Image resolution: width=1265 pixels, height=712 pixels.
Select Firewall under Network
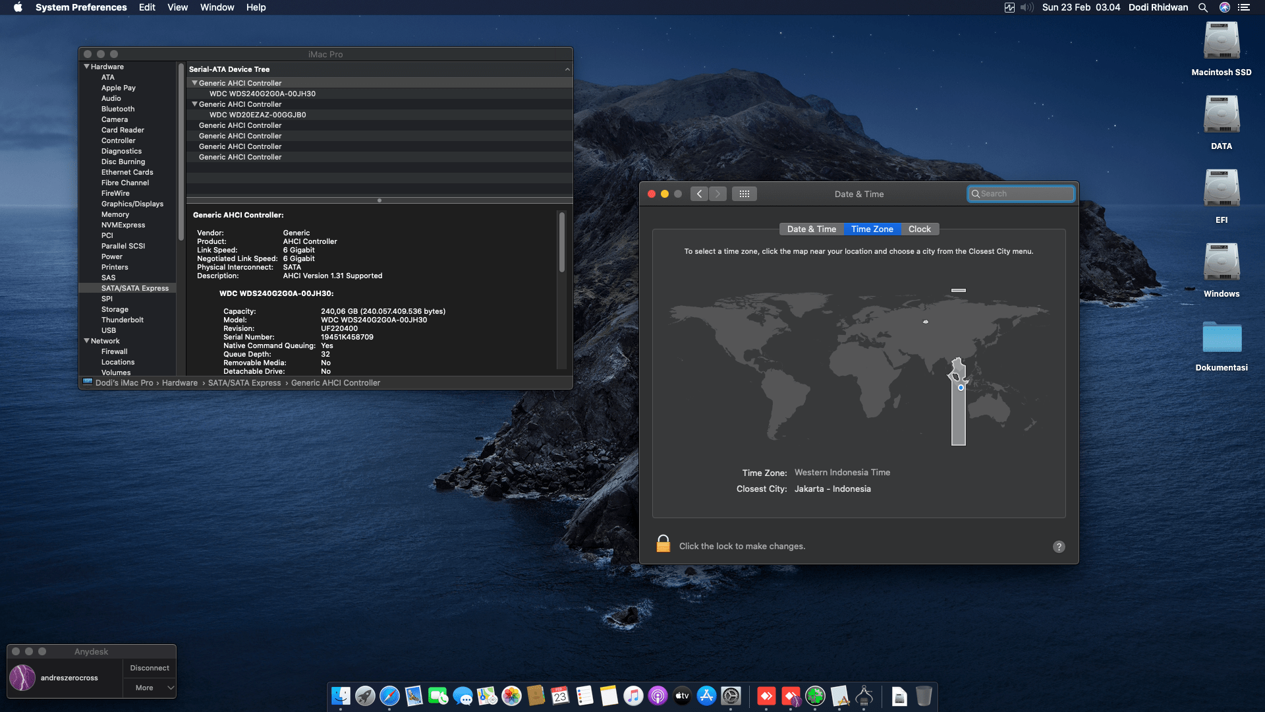[x=115, y=351]
